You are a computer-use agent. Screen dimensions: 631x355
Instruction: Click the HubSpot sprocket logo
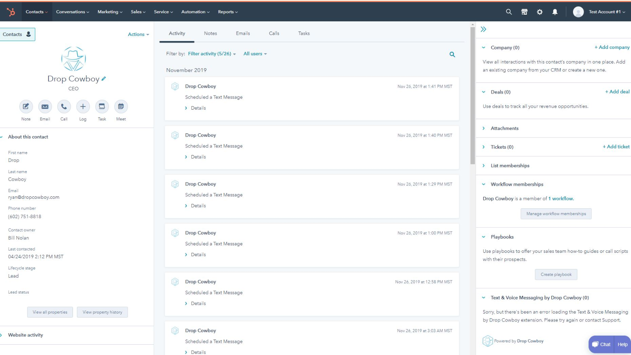[11, 12]
